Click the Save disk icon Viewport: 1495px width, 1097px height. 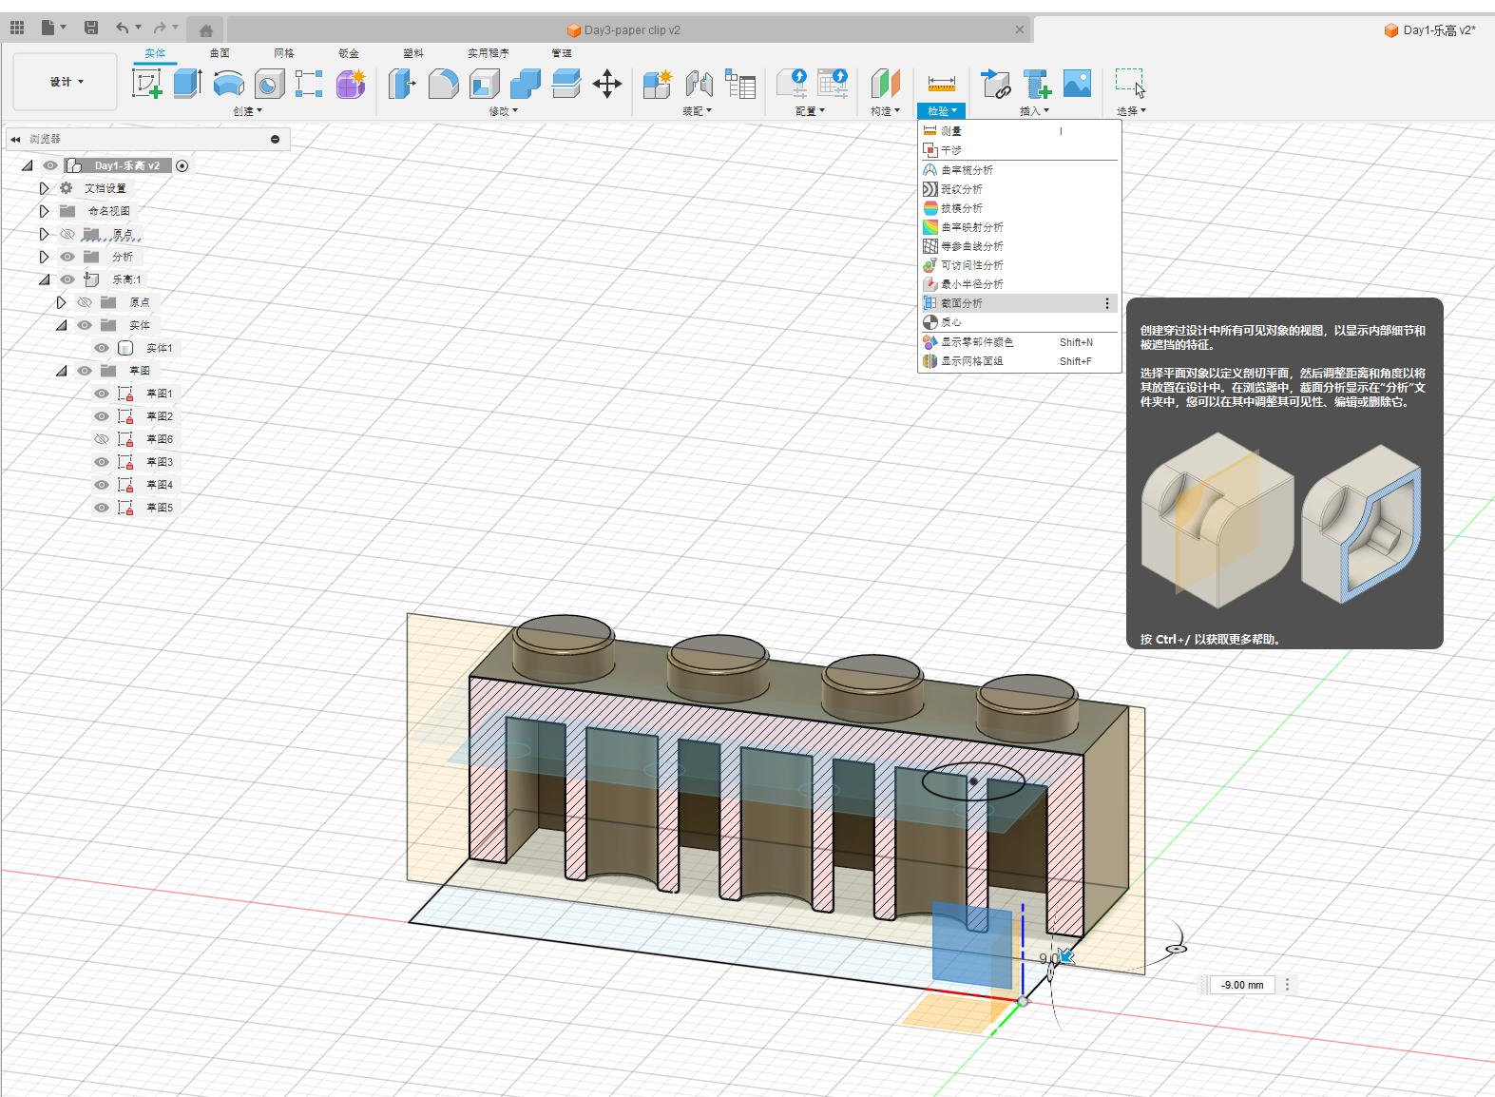[x=91, y=28]
